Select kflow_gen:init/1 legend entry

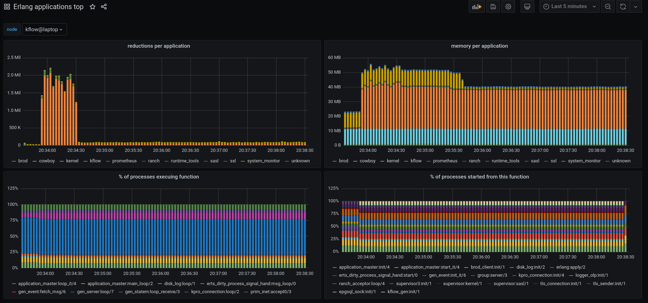click(403, 292)
